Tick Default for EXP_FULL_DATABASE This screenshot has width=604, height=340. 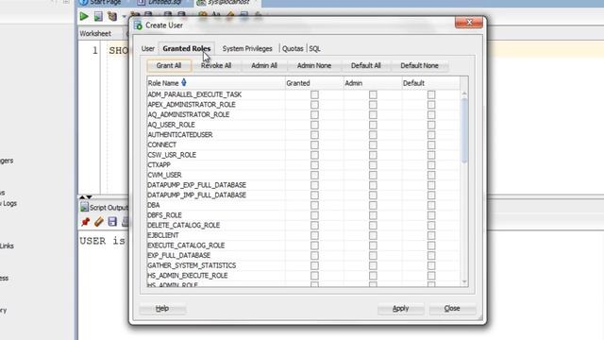[x=431, y=255]
